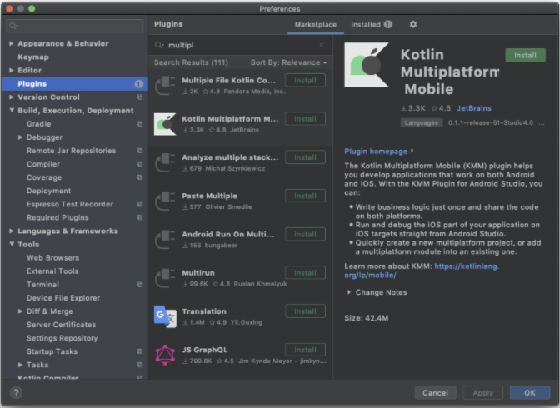The width and height of the screenshot is (560, 408).
Task: Click the Apply button
Action: (482, 393)
